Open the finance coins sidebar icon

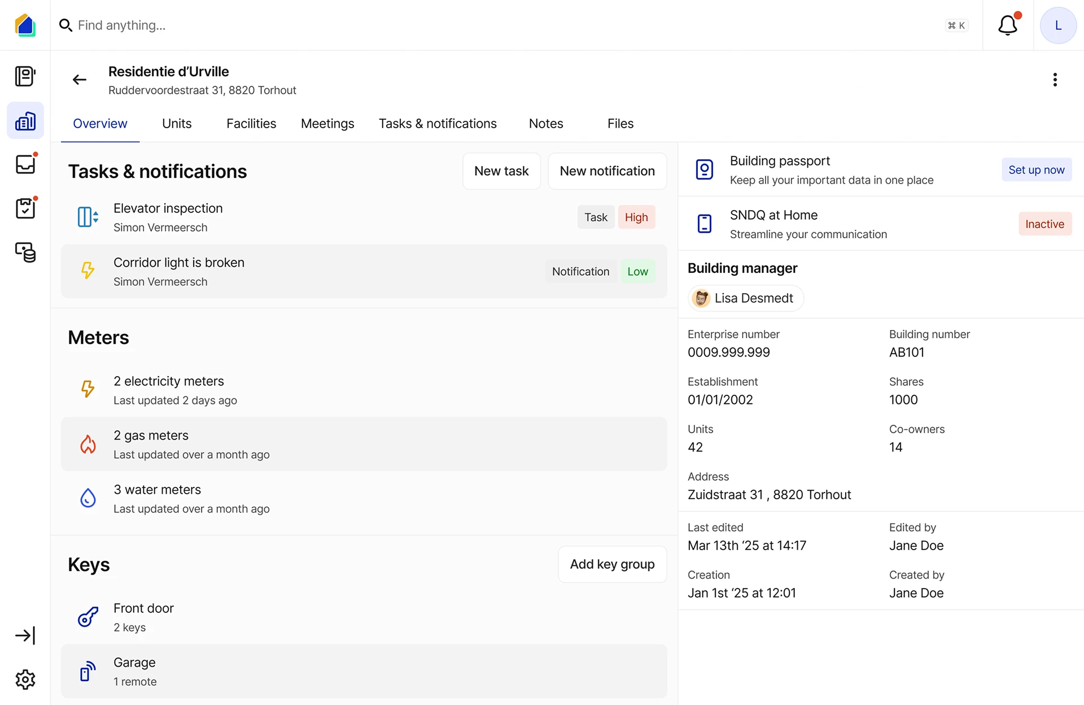tap(25, 252)
